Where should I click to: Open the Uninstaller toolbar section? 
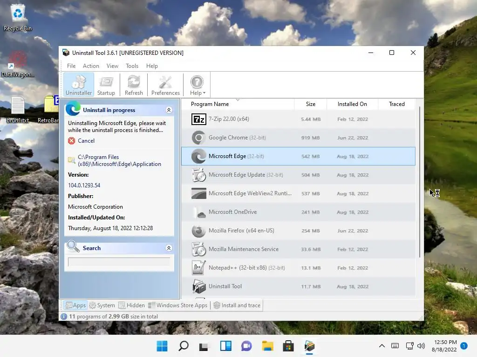click(x=79, y=85)
